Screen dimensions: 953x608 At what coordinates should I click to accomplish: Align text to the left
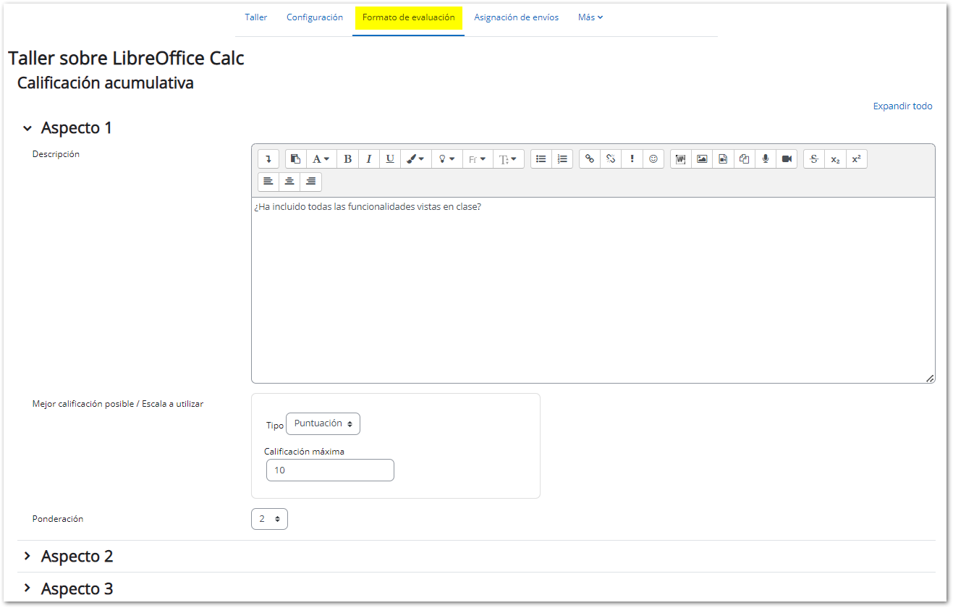pyautogui.click(x=268, y=181)
